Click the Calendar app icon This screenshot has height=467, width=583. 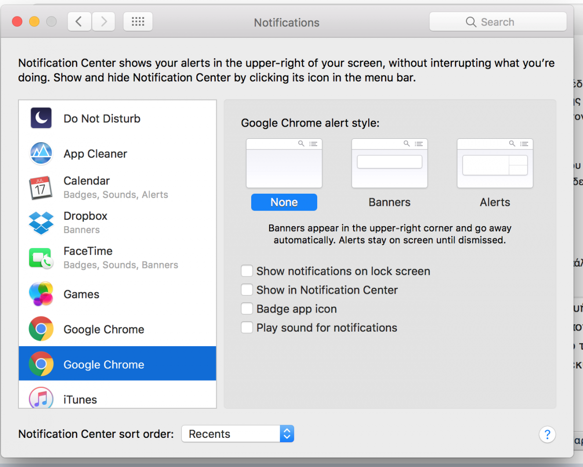click(40, 188)
